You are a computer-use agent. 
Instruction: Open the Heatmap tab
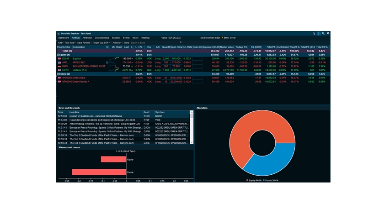[145, 37]
